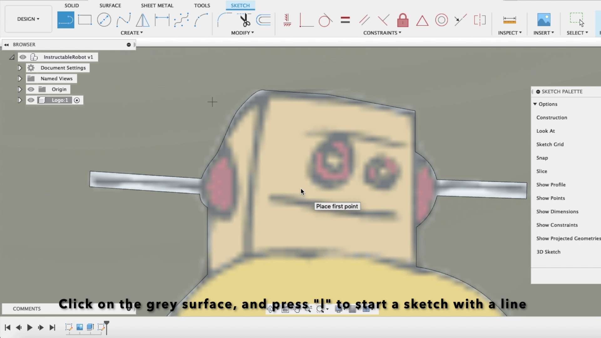Open the SHEET METAL tab
The width and height of the screenshot is (601, 338).
pyautogui.click(x=157, y=6)
